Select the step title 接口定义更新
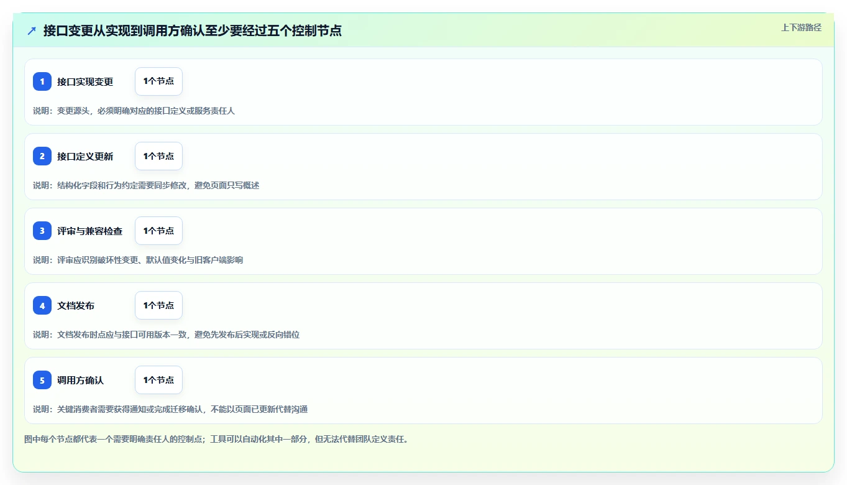This screenshot has width=847, height=485. point(85,156)
